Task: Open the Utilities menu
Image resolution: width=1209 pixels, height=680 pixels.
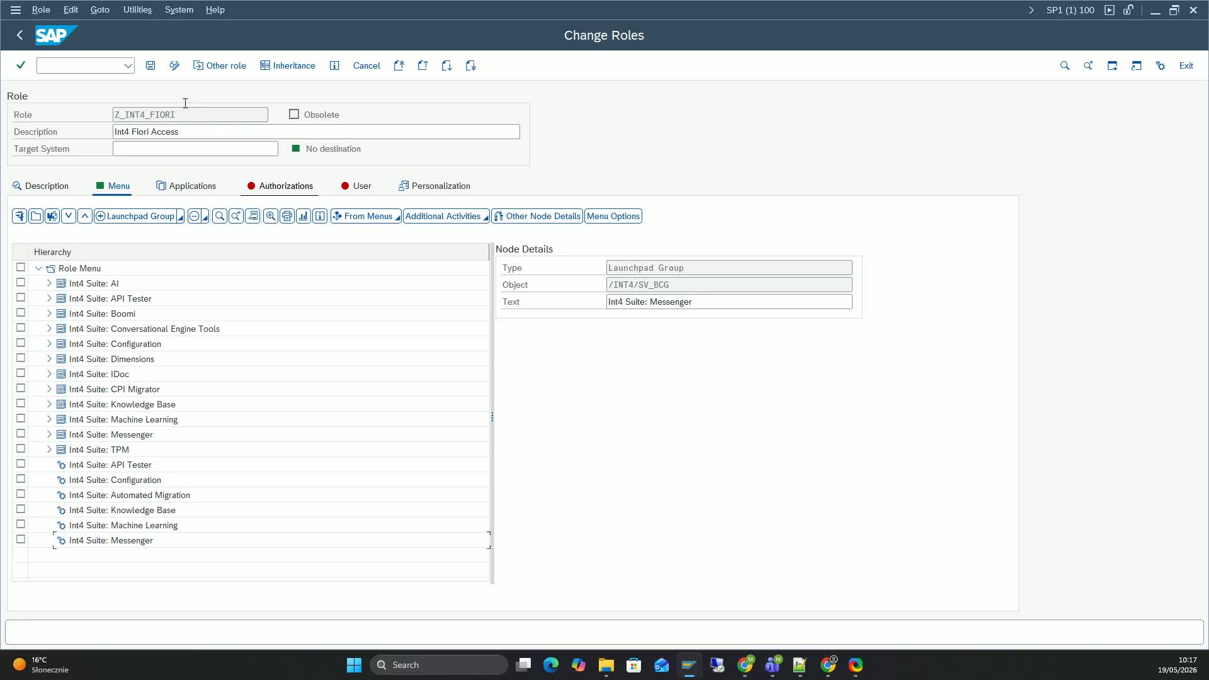Action: pyautogui.click(x=137, y=10)
